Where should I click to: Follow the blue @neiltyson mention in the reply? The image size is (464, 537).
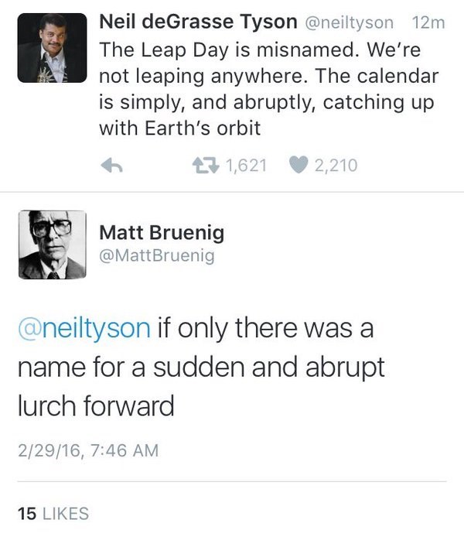(83, 327)
